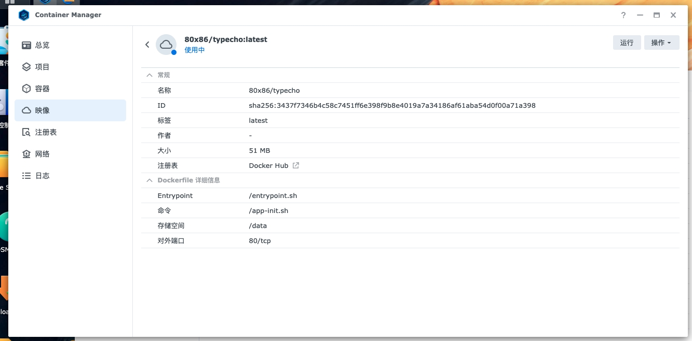Screen dimensions: 692x341
Task: Click the /app-init.sh command value
Action: point(269,210)
